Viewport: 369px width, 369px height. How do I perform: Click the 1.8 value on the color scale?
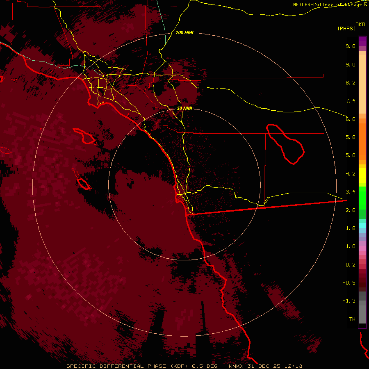click(x=351, y=228)
